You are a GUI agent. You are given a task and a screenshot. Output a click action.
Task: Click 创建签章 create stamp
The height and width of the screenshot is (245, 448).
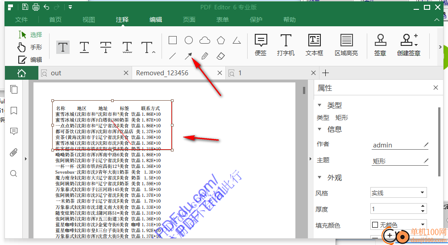(x=409, y=45)
